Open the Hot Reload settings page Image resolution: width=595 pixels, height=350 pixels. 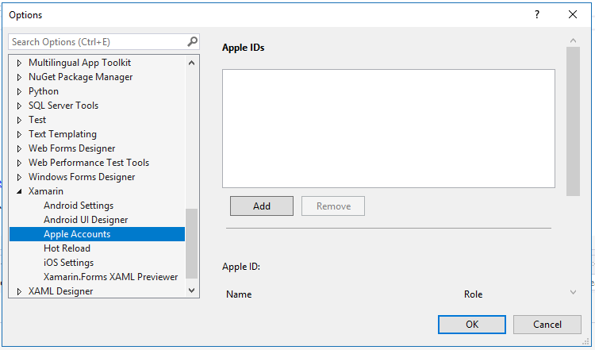pos(67,248)
